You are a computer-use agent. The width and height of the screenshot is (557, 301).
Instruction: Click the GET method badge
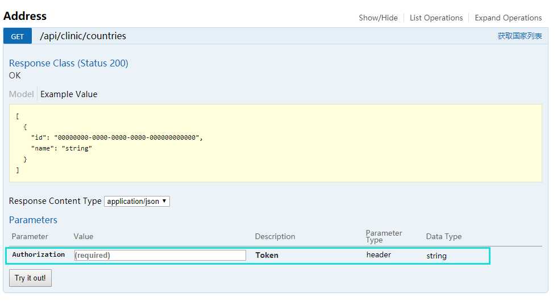point(18,36)
